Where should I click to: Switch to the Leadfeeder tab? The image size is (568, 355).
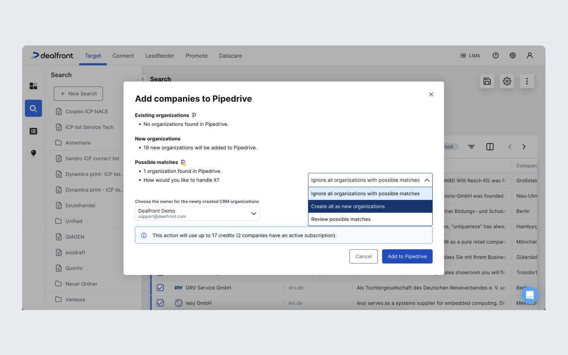click(160, 56)
